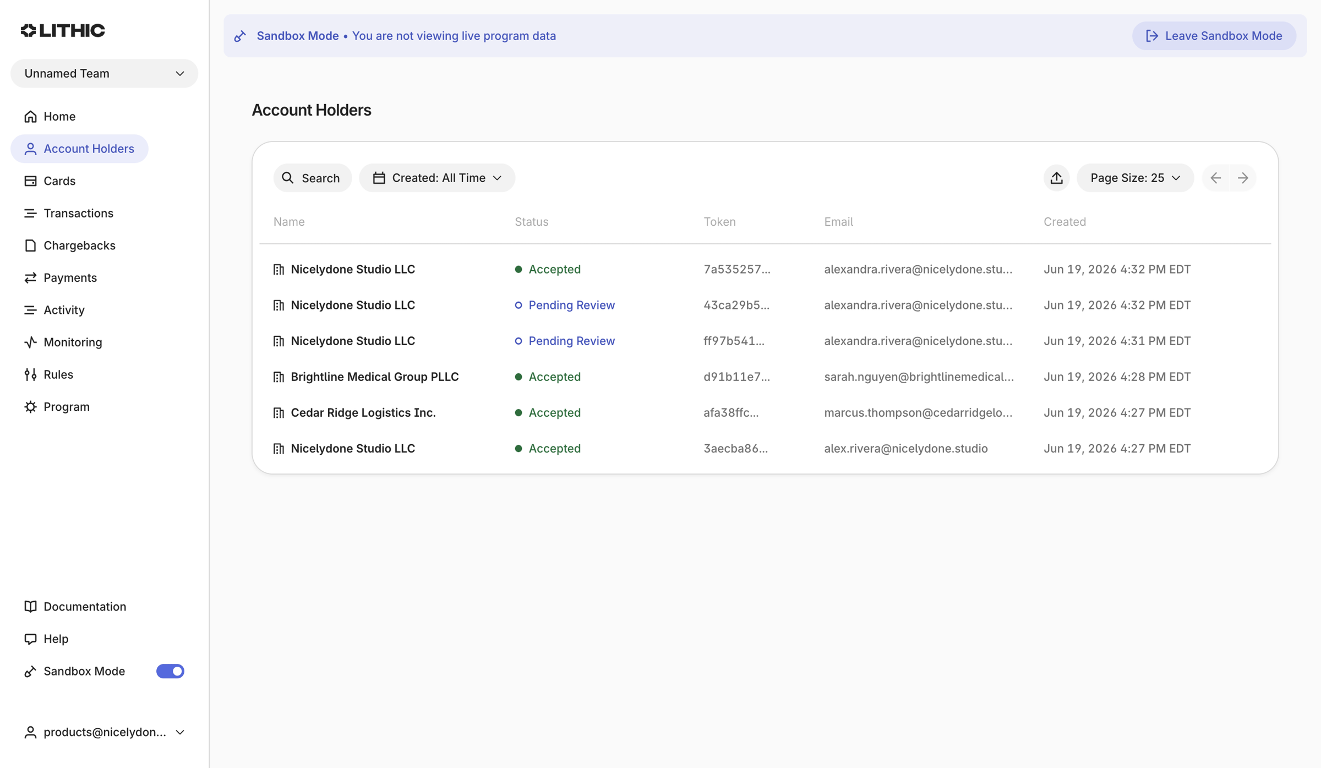
Task: Click the Lithic logo
Action: tap(63, 30)
